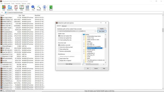Open the Destination path dropdown arrow
Screen dimensions: 164x92
[95, 31]
